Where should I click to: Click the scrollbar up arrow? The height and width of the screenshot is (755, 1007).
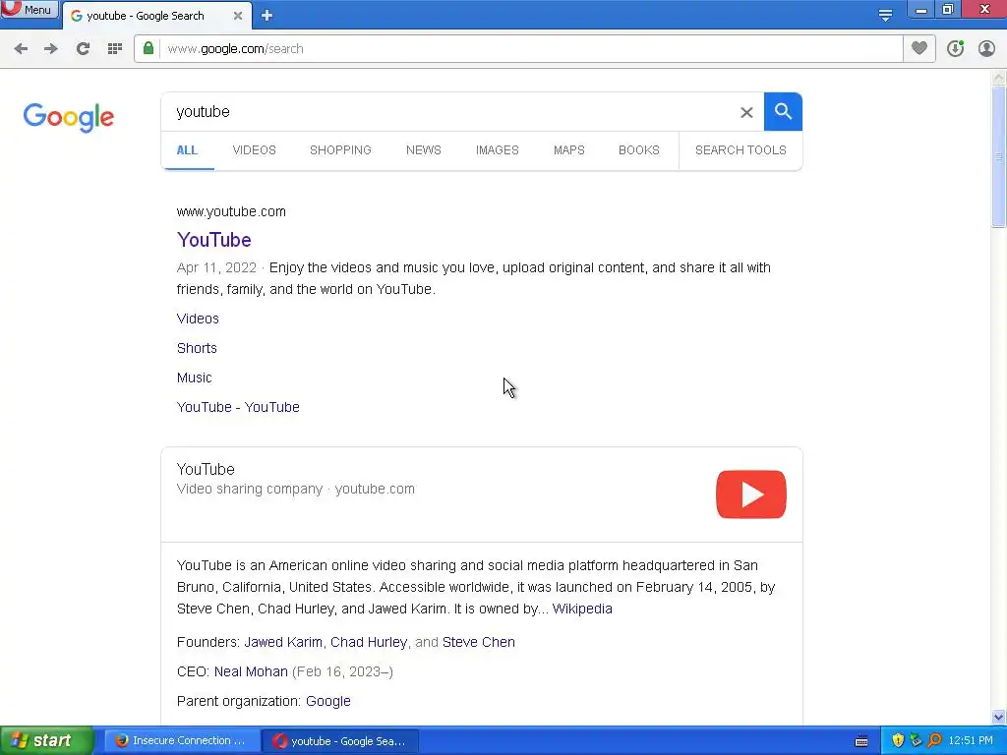999,78
